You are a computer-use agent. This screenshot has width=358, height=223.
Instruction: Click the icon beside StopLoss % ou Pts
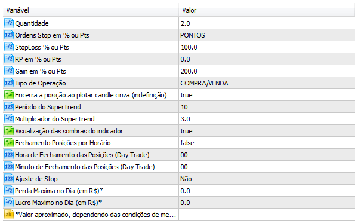tap(9, 47)
